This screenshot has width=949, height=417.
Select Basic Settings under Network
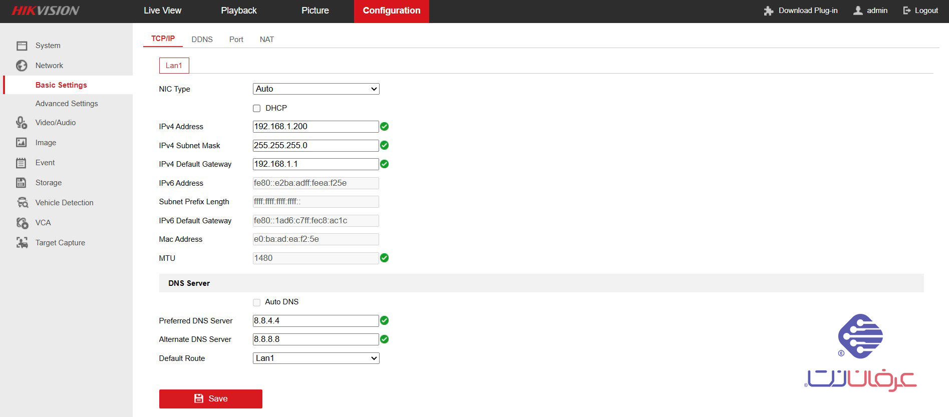coord(61,85)
